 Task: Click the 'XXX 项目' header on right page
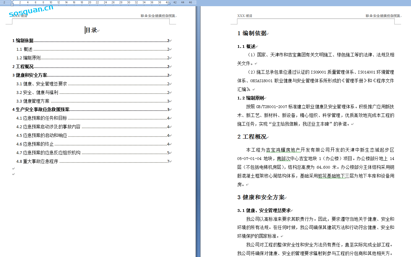244,16
